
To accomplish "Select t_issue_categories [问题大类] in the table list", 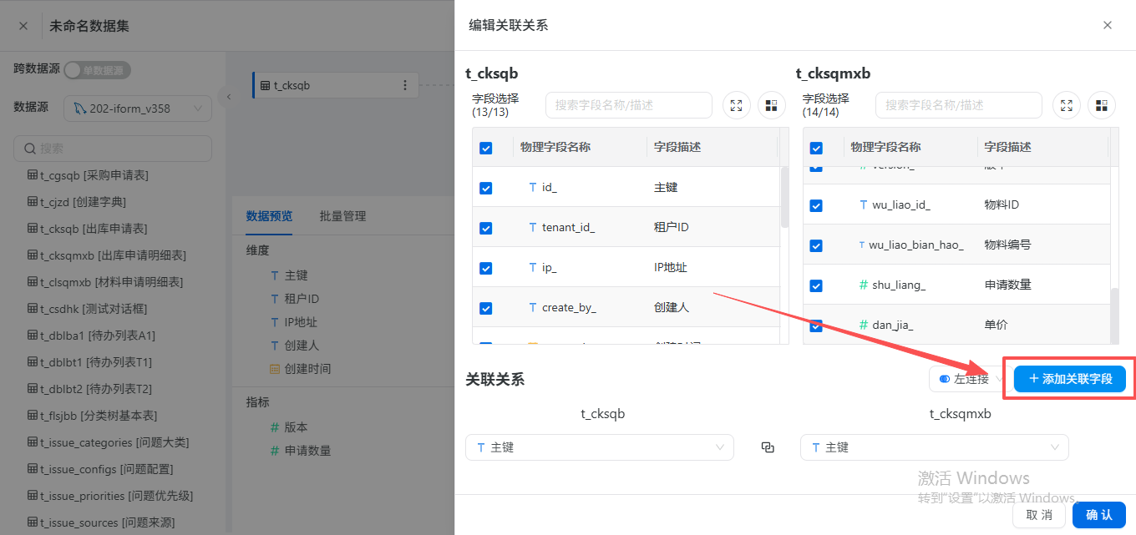I will click(109, 442).
